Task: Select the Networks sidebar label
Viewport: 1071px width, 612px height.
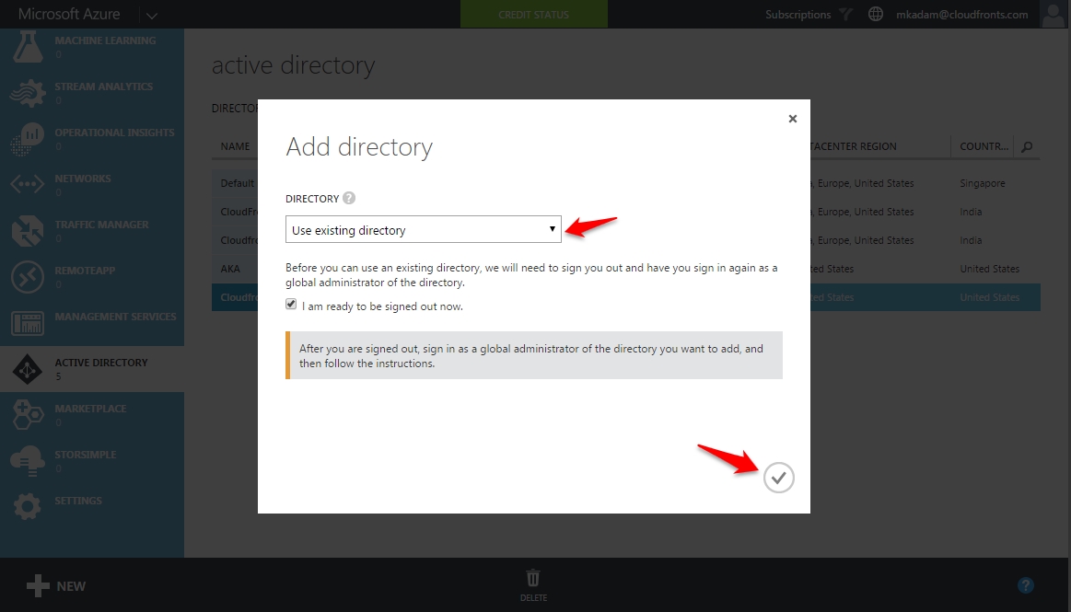Action: pos(83,178)
